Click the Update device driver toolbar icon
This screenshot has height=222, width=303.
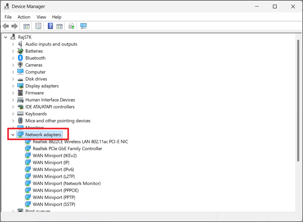click(x=72, y=26)
